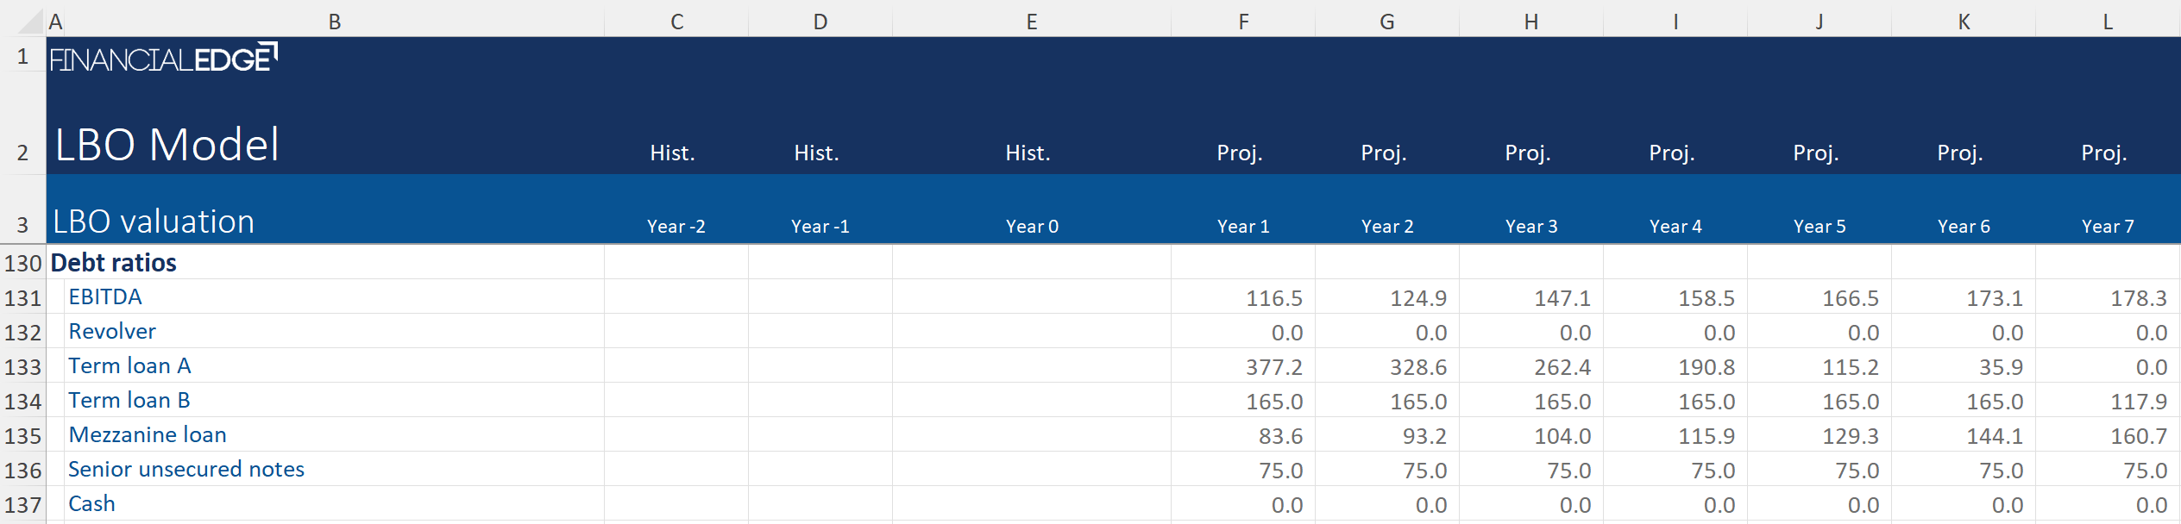Select row 131 header
The width and height of the screenshot is (2181, 524).
tap(22, 298)
